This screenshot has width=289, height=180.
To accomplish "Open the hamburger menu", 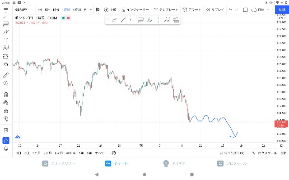I will click(x=6, y=10).
